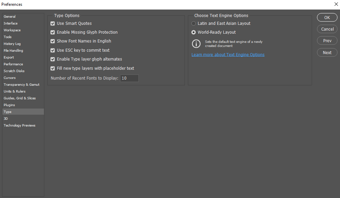This screenshot has width=340, height=198.
Task: Uncheck Show Font Names in English
Action: [53, 41]
